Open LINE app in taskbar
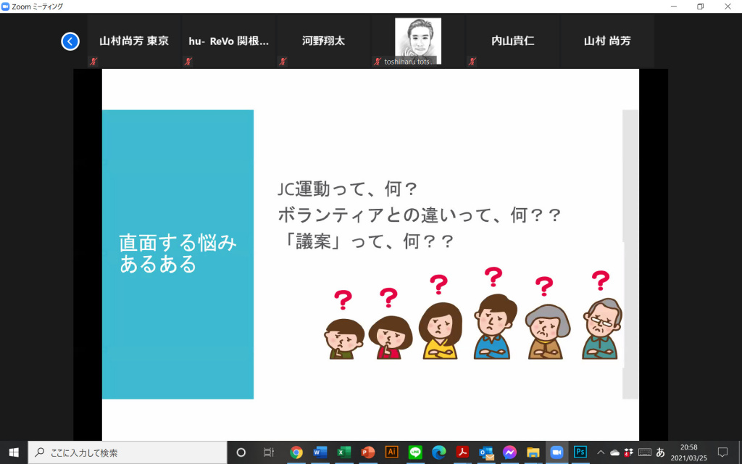The width and height of the screenshot is (742, 464). 415,452
